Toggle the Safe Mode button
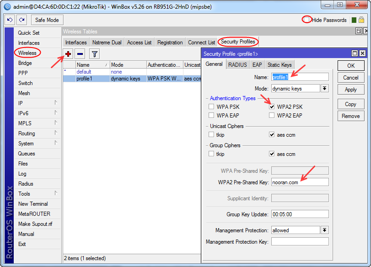Viewport: 371px width, 267px height. click(x=47, y=20)
